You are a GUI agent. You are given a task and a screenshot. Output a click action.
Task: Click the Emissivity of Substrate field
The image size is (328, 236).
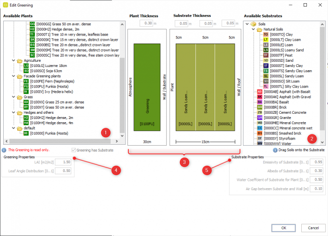[318, 162]
